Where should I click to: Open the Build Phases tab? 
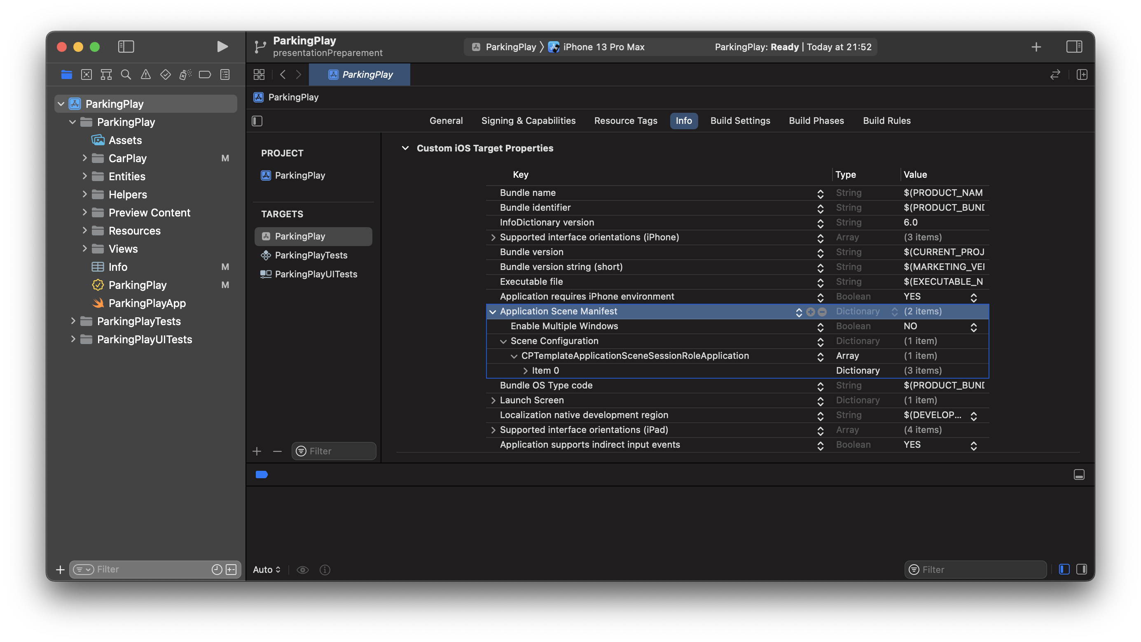tap(816, 121)
